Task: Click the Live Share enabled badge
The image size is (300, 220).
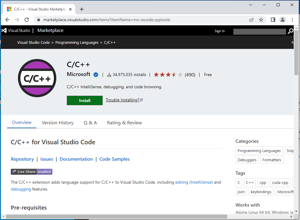Action: tap(31, 172)
